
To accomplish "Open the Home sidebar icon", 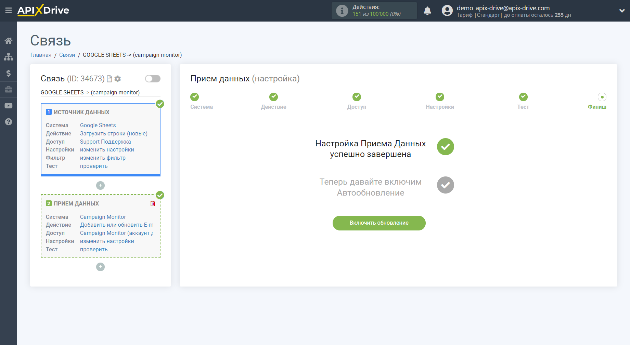I will 9,41.
